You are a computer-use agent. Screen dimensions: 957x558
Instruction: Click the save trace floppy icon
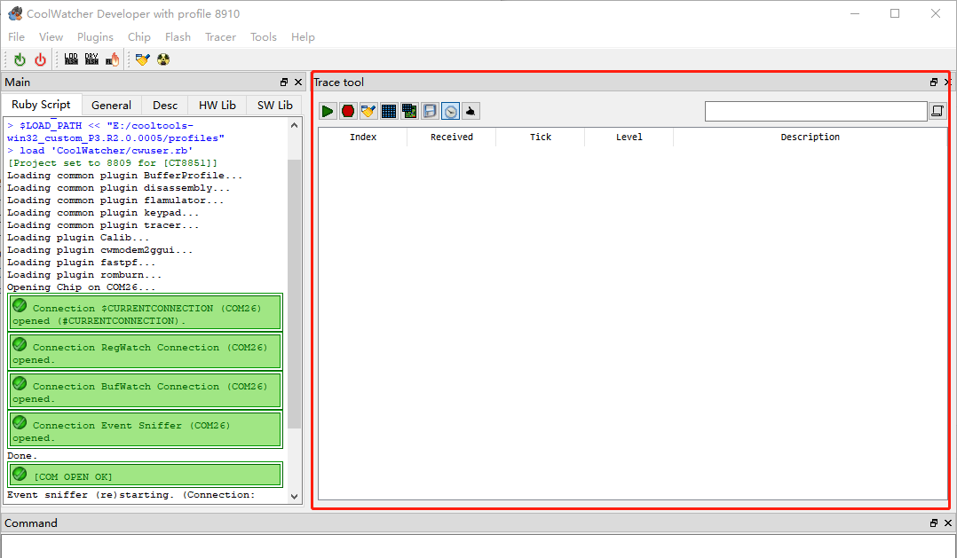click(x=430, y=111)
